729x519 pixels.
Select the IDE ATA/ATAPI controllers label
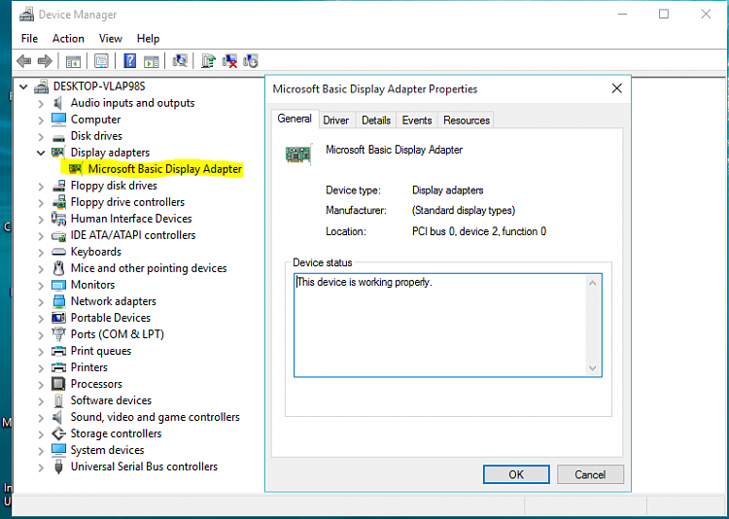(x=133, y=235)
